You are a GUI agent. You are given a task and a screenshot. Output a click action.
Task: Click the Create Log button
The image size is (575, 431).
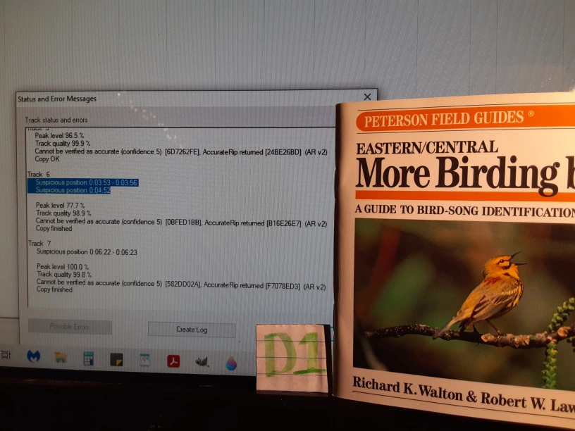click(192, 330)
